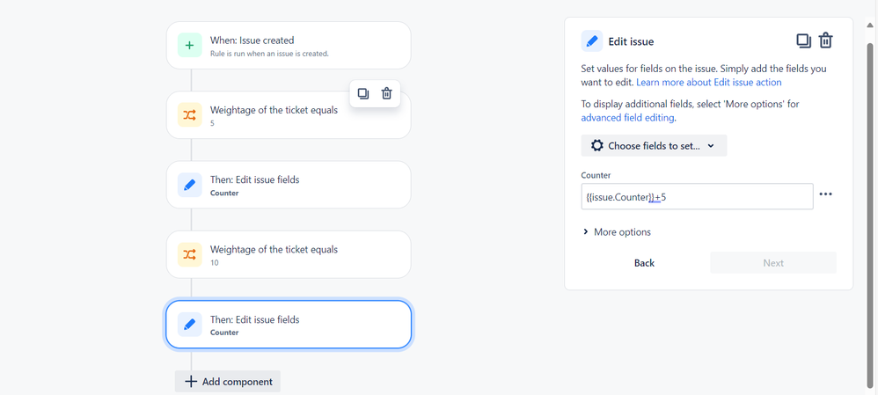The width and height of the screenshot is (878, 395).
Task: Delete the Edit issue action in panel
Action: pyautogui.click(x=826, y=40)
